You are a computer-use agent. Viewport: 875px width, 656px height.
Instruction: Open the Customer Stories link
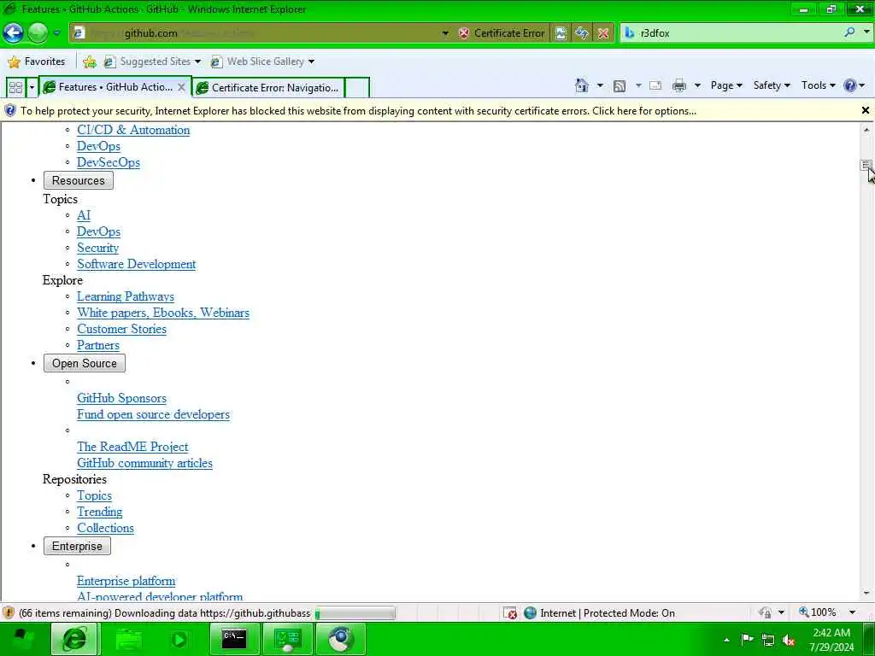[121, 329]
